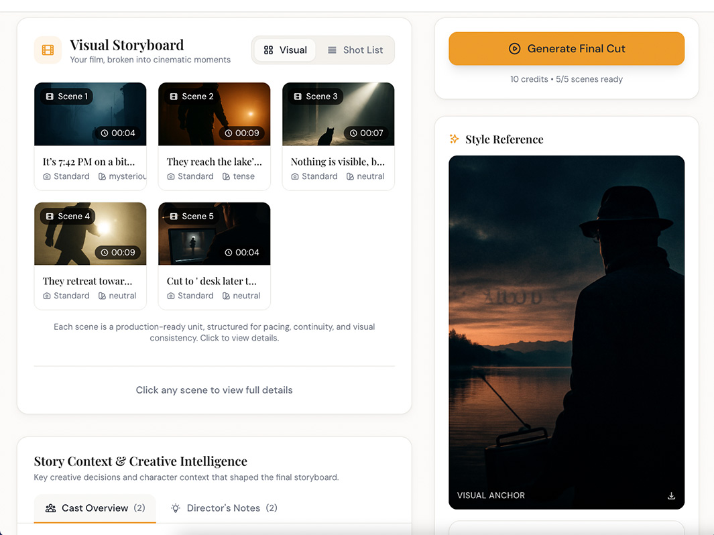Image resolution: width=714 pixels, height=535 pixels.
Task: Click the lightbulb icon for Director's Notes
Action: click(x=176, y=508)
